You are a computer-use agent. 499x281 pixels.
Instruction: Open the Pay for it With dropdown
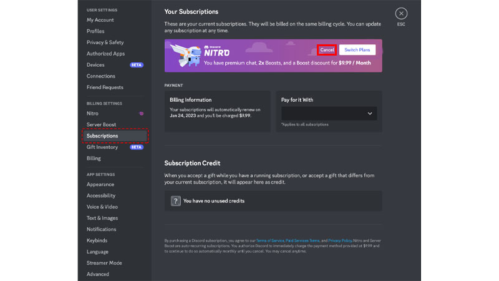click(x=329, y=114)
